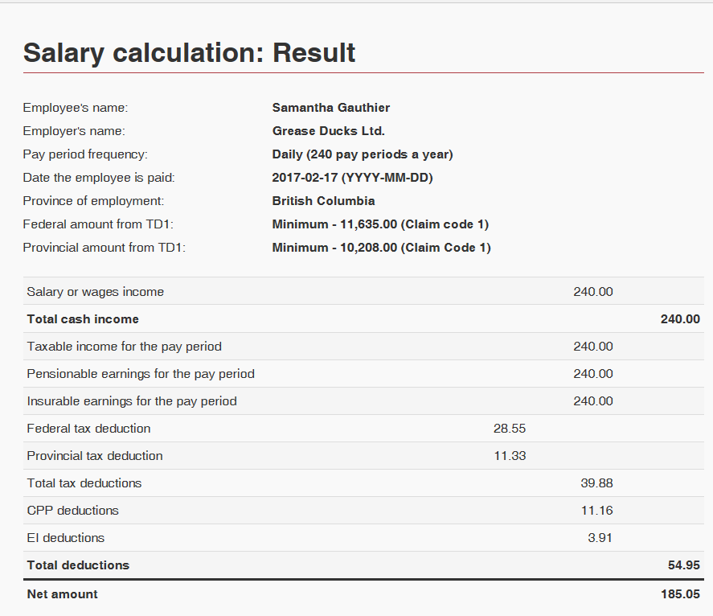713x616 pixels.
Task: Click the "Taxable income for the pay period" label
Action: [124, 347]
